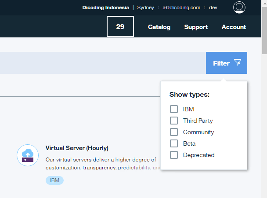Toggle the Beta type checkbox
This screenshot has width=267, height=198.
click(x=174, y=143)
